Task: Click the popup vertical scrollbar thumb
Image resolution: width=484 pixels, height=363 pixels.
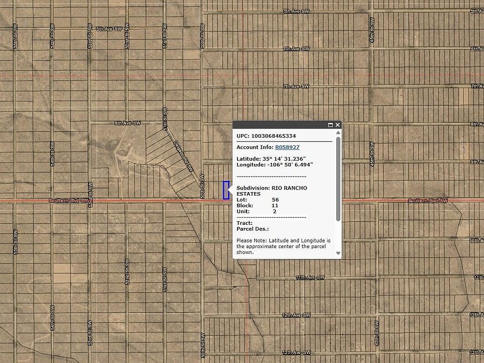Action: pyautogui.click(x=338, y=179)
